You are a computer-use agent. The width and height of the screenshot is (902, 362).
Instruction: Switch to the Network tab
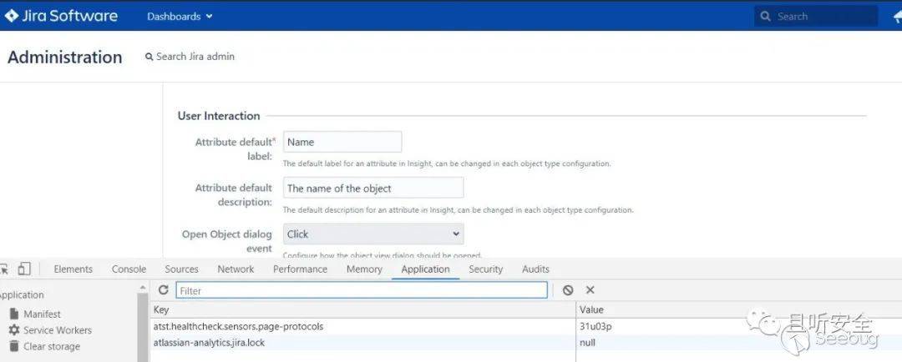click(236, 269)
